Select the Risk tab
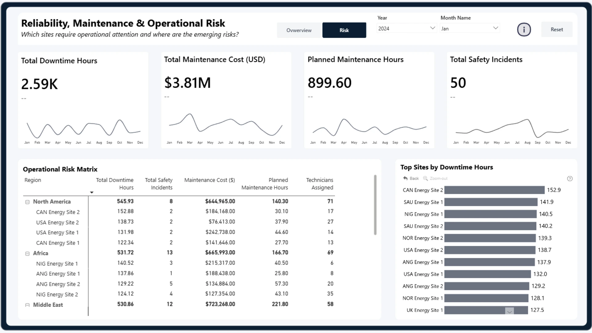The width and height of the screenshot is (592, 333). pyautogui.click(x=344, y=30)
